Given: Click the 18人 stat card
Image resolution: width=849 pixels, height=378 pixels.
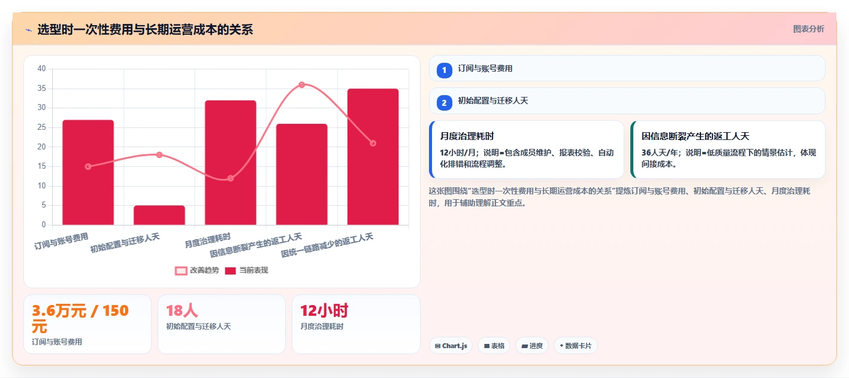Looking at the screenshot, I should 222,324.
